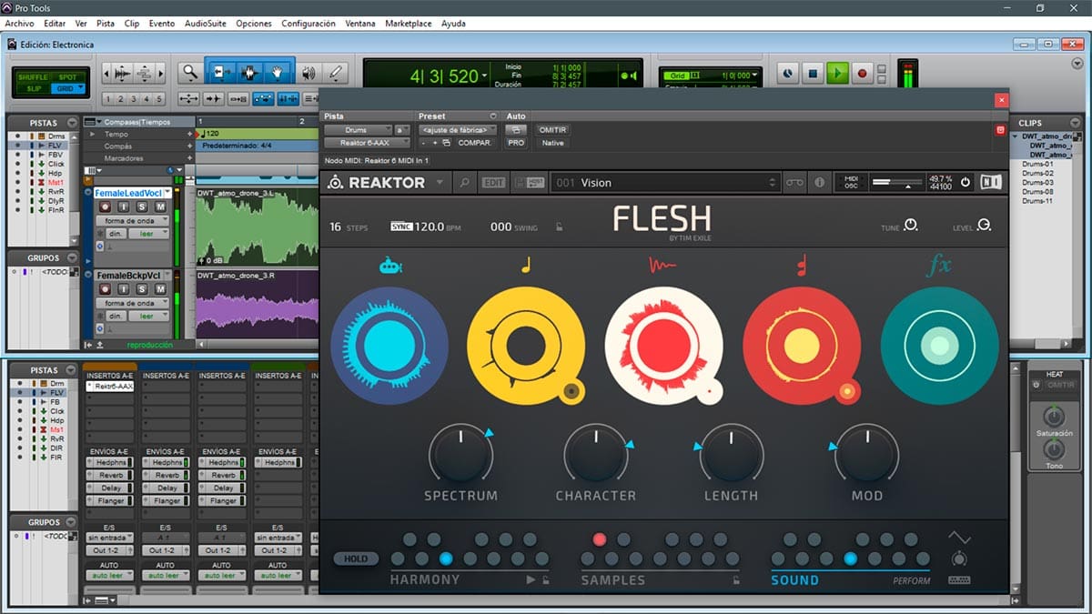
Task: Click the Native Instruments NI logo
Action: (x=990, y=182)
